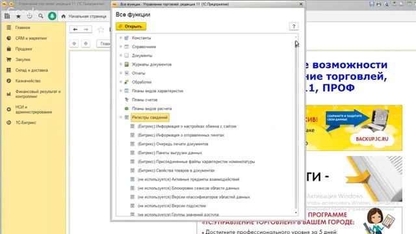
Task: Expand the Документы node
Action: [121, 55]
